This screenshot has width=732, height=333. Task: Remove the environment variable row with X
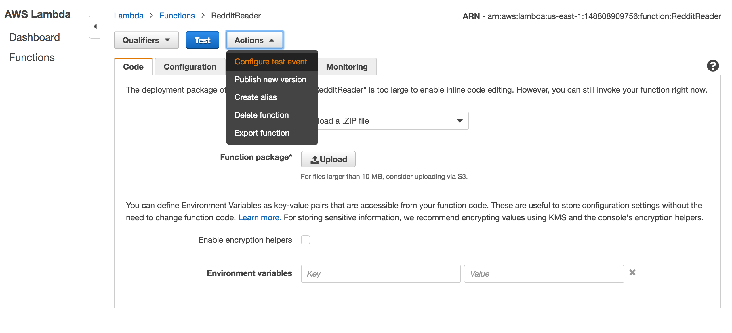coord(632,272)
